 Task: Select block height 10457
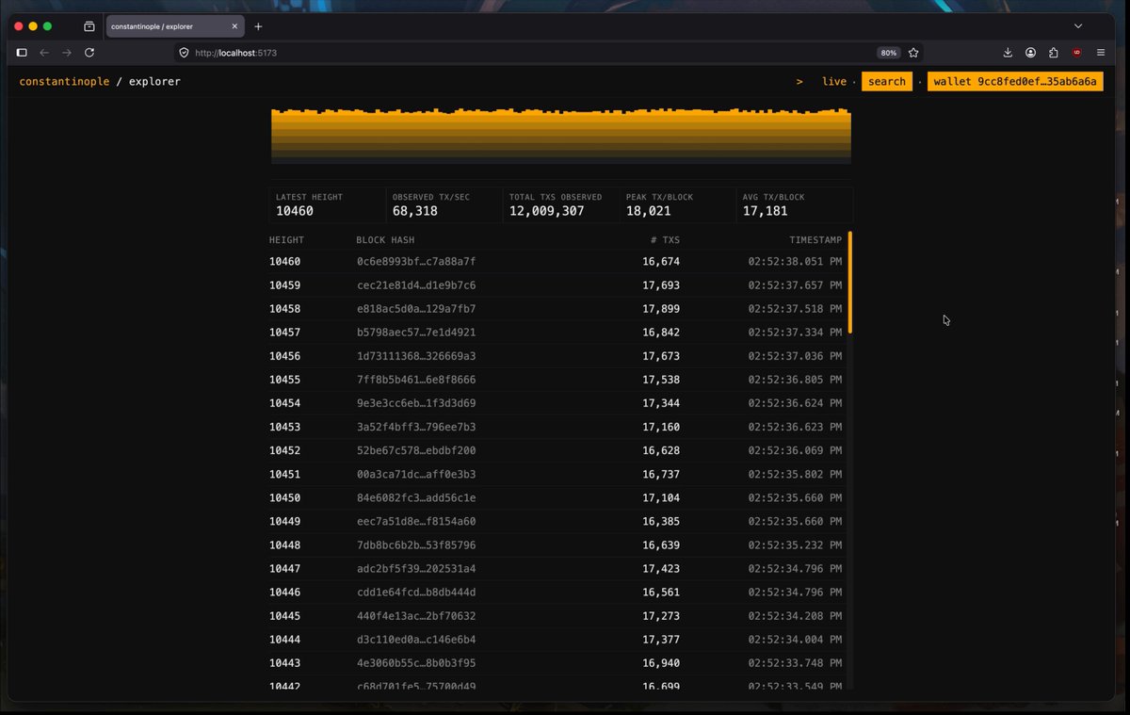284,333
